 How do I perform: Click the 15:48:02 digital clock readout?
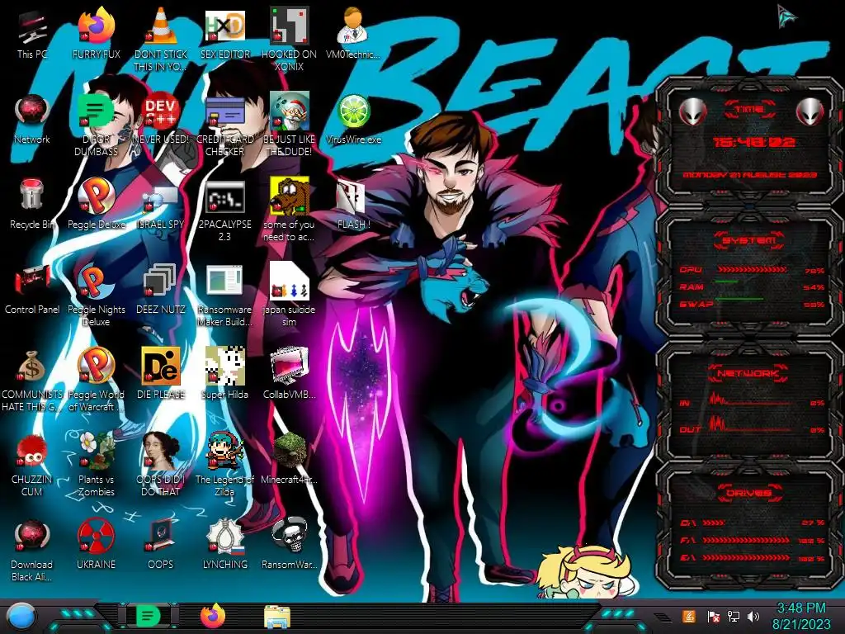754,142
